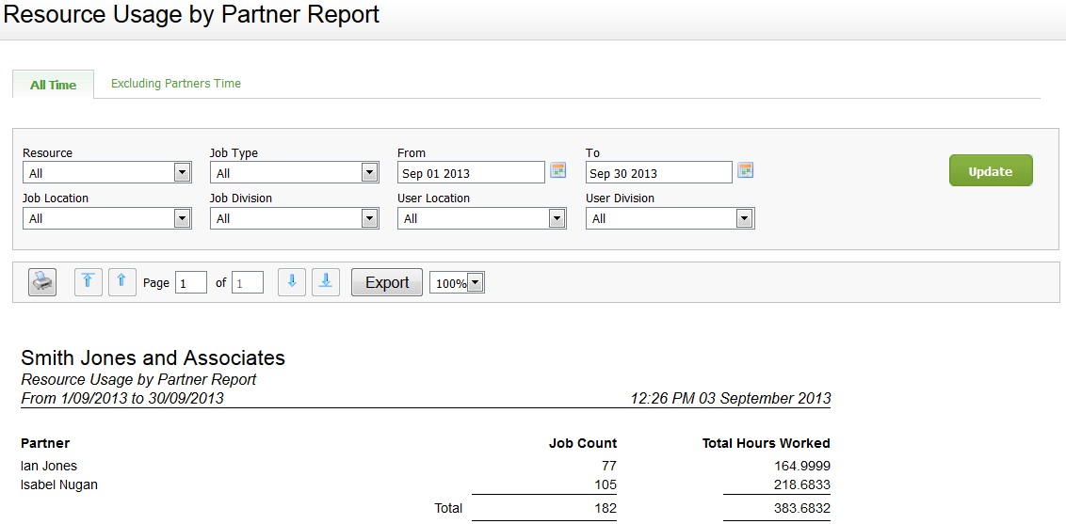Click job count value 105
The width and height of the screenshot is (1066, 524).
pos(606,485)
